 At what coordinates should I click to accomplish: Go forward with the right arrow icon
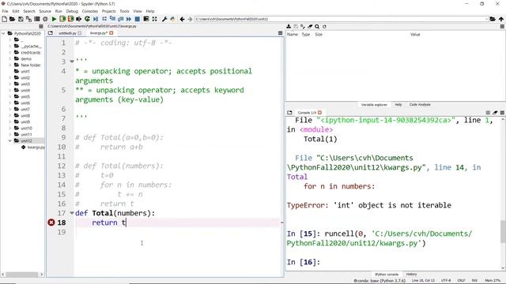(x=190, y=19)
